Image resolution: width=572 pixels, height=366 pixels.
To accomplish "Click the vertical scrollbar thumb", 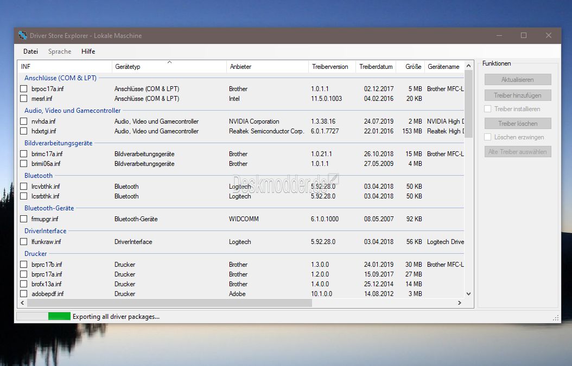I will pos(469,104).
